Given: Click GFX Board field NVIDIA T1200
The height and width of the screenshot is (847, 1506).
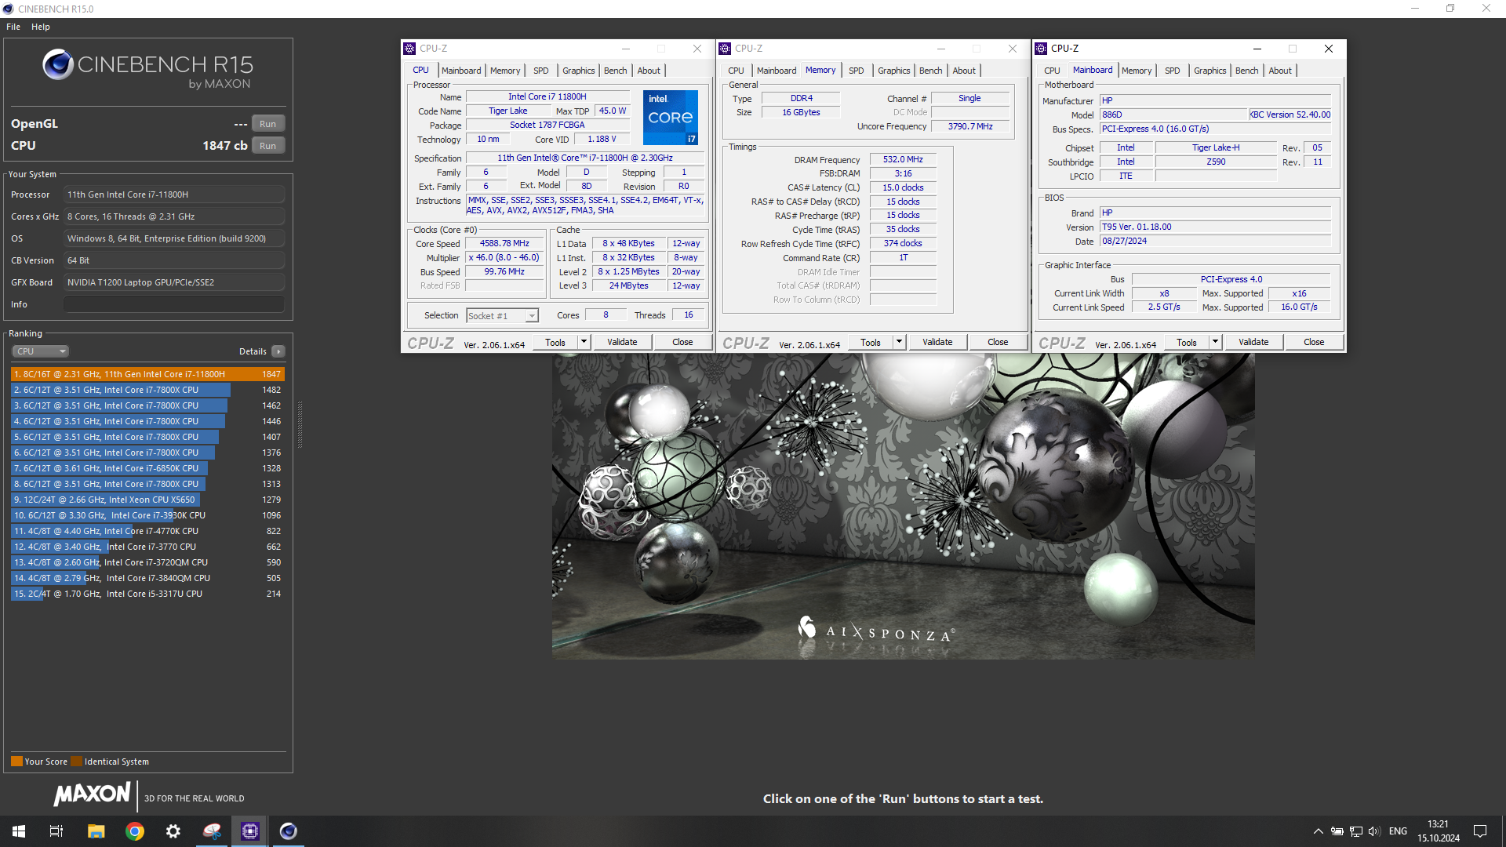Looking at the screenshot, I should tap(174, 282).
